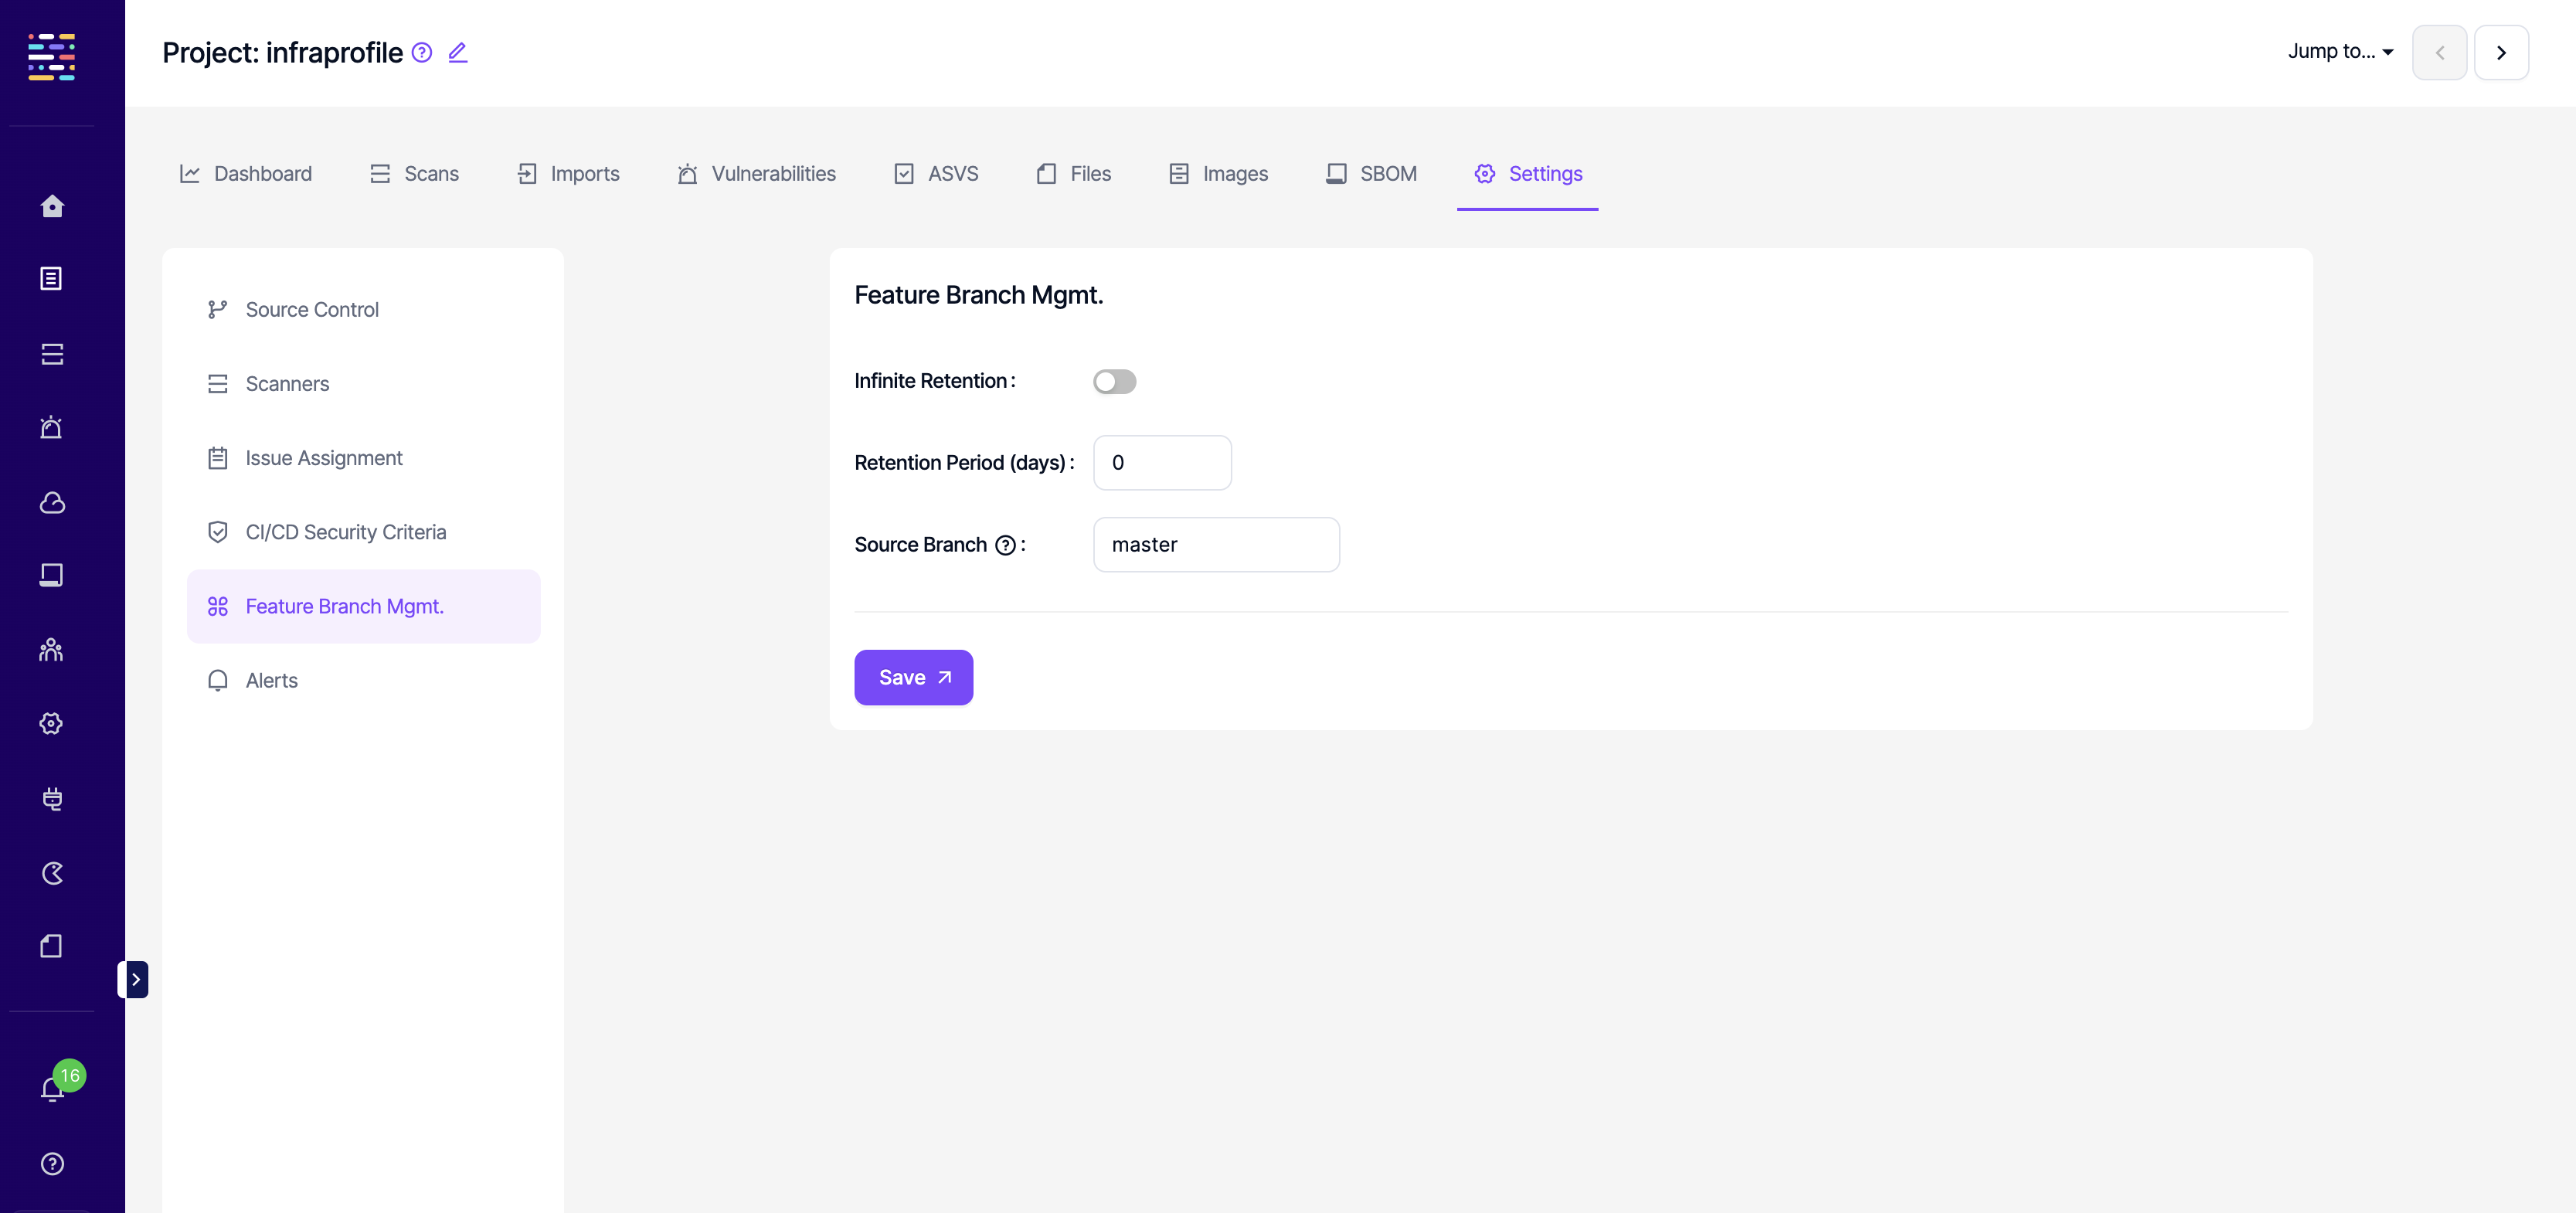Open the home icon in the sidebar

(x=52, y=206)
